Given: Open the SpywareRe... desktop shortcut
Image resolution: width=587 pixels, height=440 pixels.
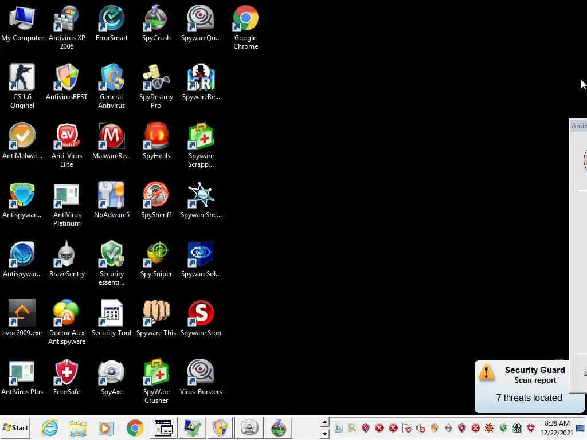Looking at the screenshot, I should [x=201, y=82].
